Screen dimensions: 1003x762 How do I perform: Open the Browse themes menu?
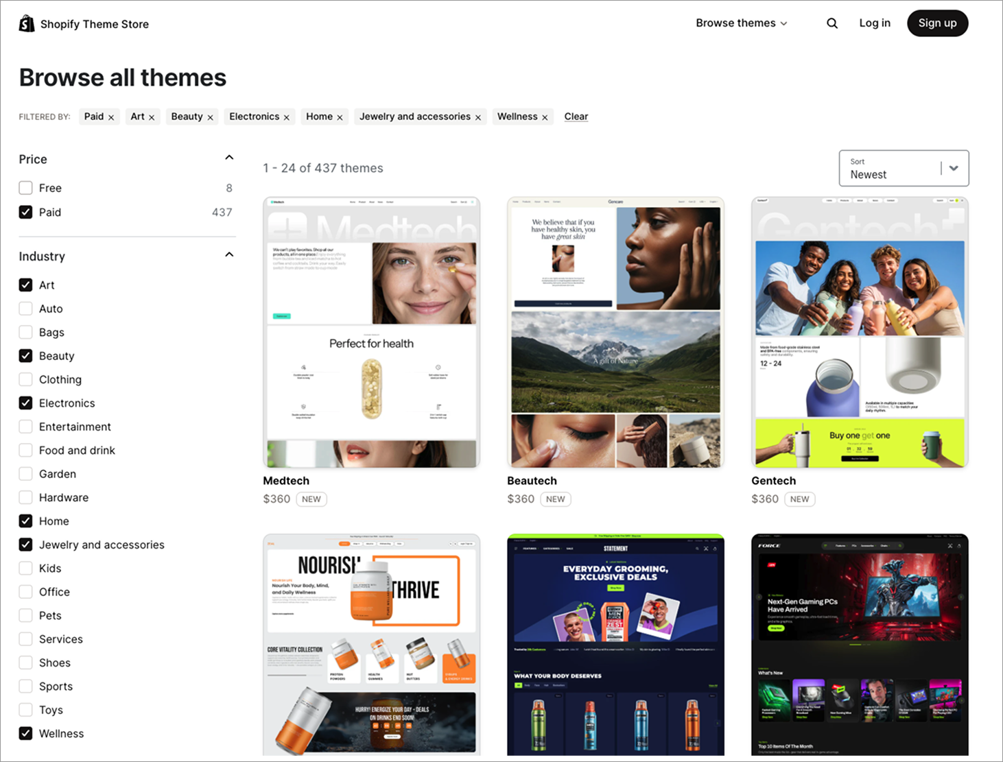(x=741, y=23)
